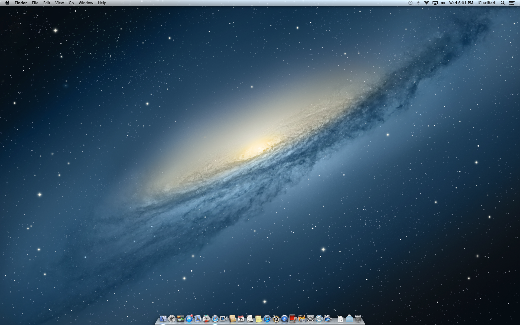Launch the App Store from Dock

(189, 319)
